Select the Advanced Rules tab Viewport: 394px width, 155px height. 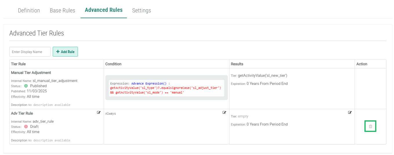tap(103, 10)
